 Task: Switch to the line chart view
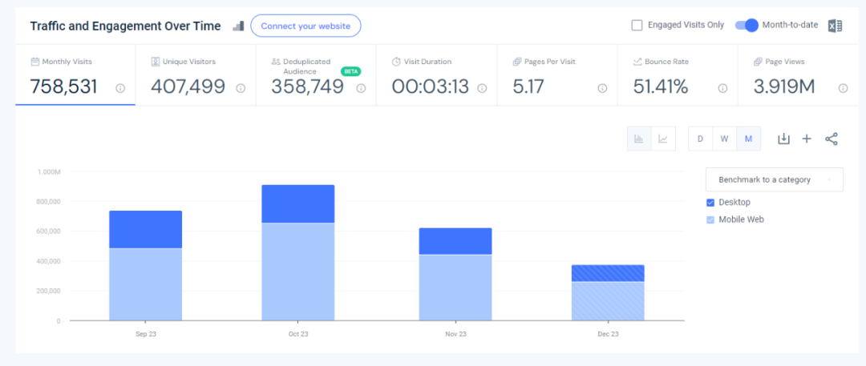[x=663, y=139]
